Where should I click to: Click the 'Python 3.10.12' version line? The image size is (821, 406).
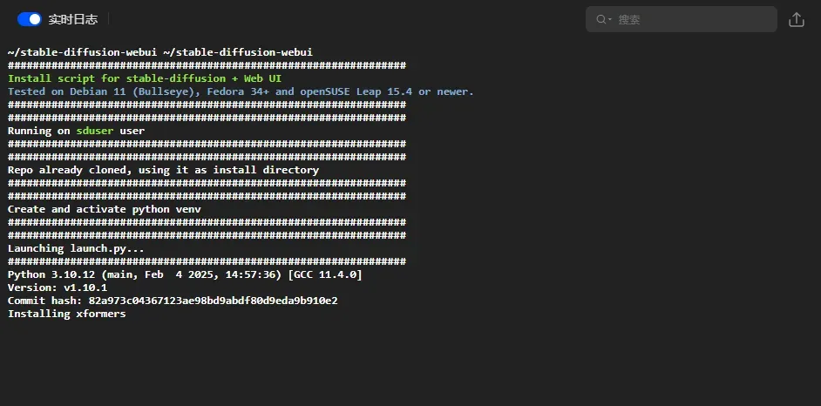(x=185, y=274)
